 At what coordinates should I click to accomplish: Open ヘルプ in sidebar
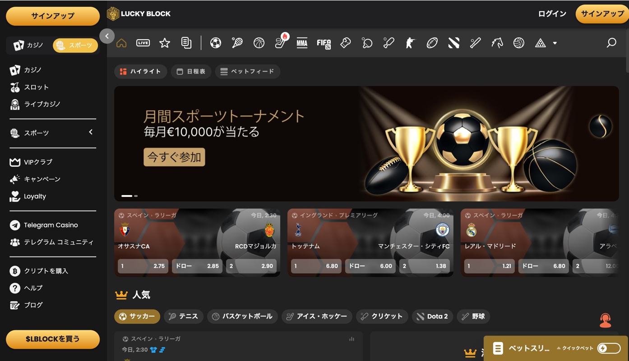pyautogui.click(x=26, y=288)
